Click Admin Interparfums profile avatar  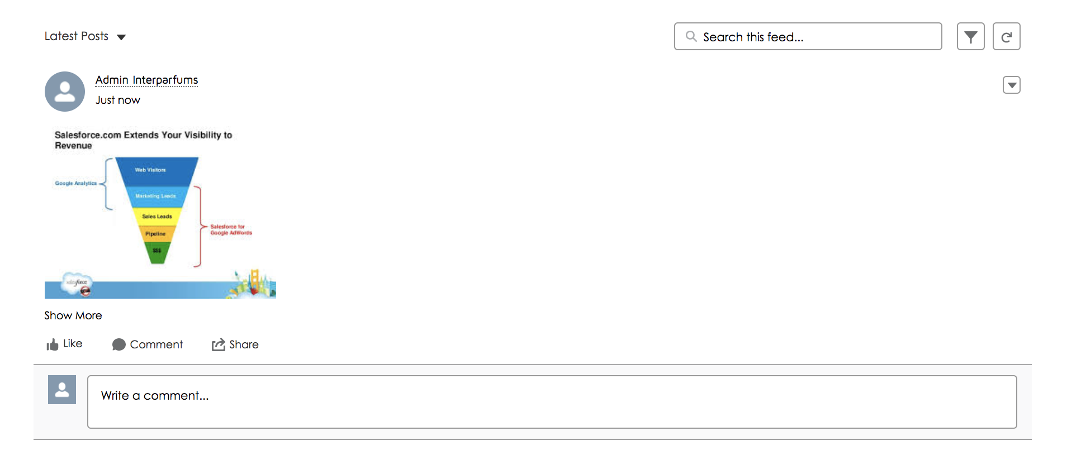65,92
